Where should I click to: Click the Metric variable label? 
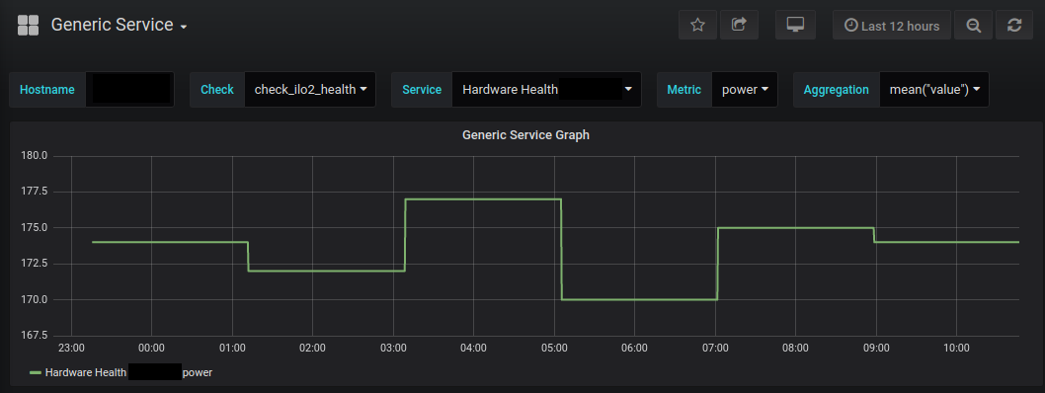pos(684,89)
